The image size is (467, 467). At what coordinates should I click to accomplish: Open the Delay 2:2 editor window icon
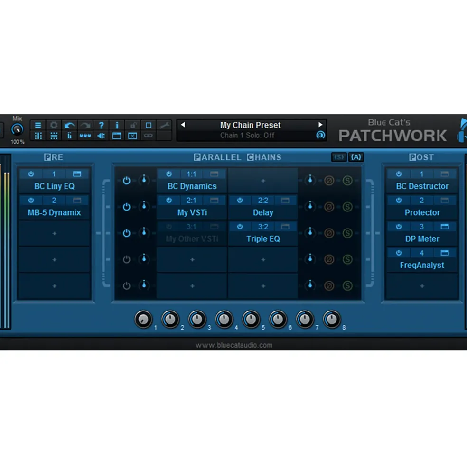285,201
